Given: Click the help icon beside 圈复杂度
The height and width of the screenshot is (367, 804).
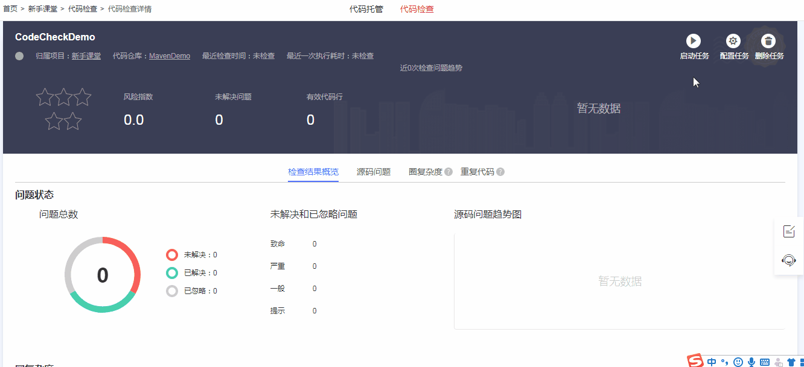Looking at the screenshot, I should pos(448,171).
